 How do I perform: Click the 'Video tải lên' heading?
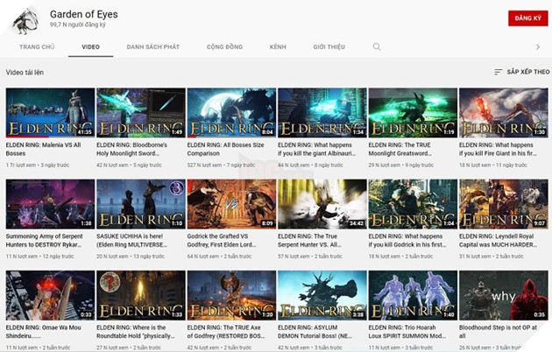25,72
